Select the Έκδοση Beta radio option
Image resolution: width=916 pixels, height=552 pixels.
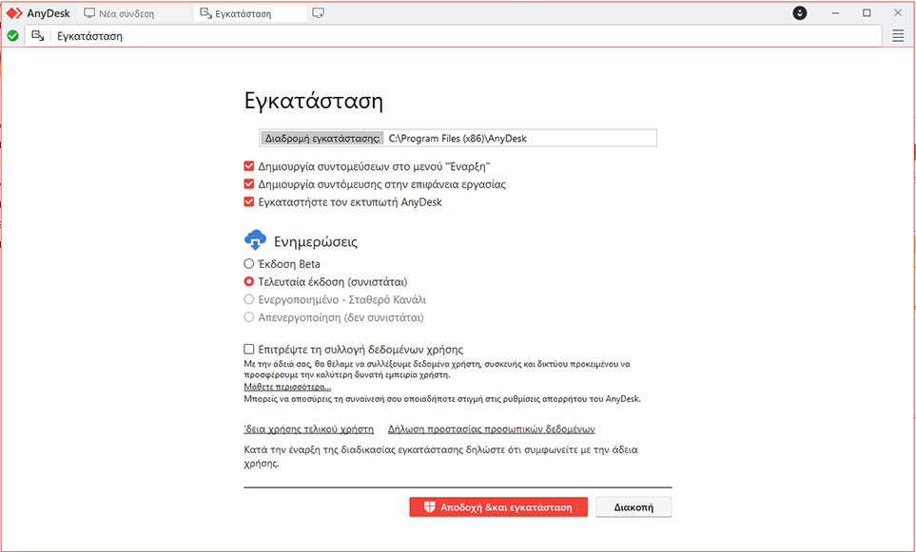point(249,264)
